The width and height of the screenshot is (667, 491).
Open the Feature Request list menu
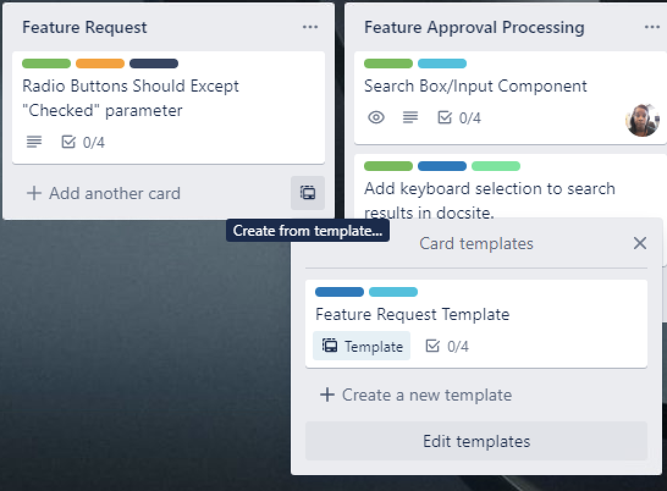[x=310, y=27]
